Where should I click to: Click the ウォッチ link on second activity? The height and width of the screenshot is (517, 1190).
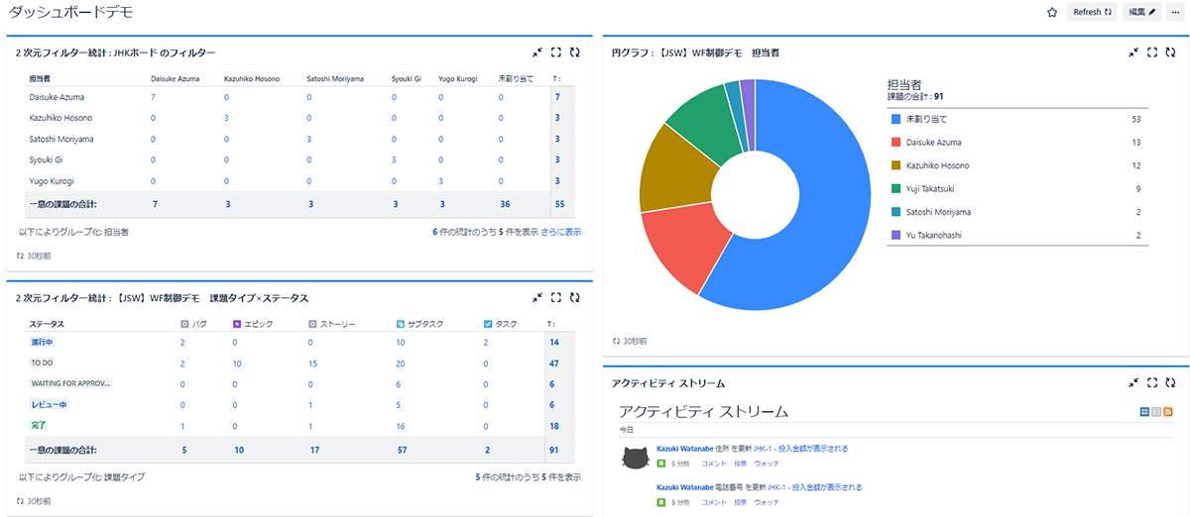tap(766, 502)
